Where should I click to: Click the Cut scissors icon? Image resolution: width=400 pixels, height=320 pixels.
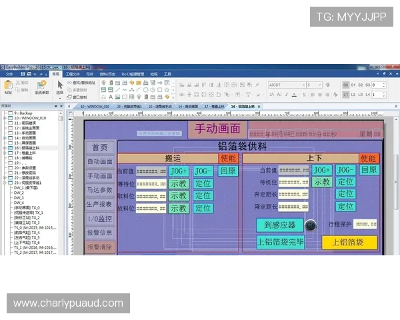coord(17,83)
